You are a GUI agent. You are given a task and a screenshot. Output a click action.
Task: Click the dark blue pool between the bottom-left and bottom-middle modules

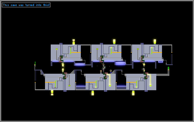pyautogui.click(x=81, y=87)
